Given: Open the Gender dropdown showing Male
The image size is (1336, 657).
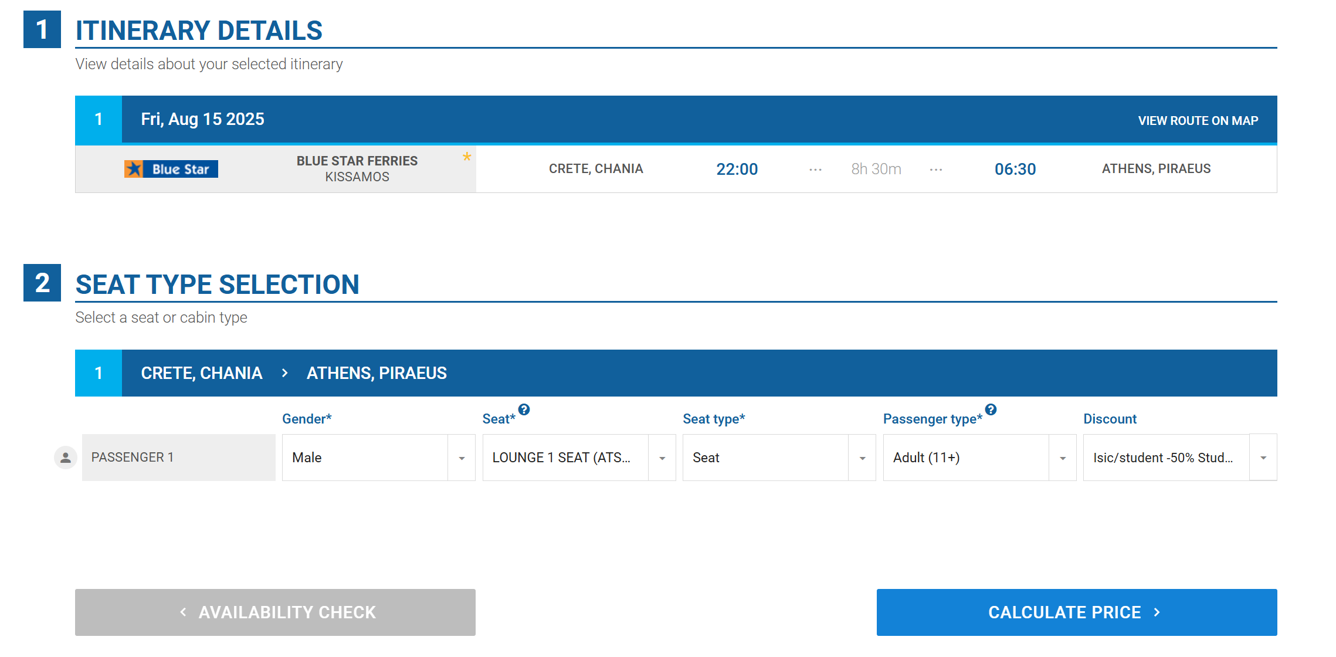Looking at the screenshot, I should coord(379,458).
